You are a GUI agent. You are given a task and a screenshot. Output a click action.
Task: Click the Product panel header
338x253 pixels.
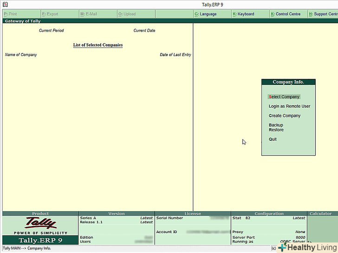coord(40,214)
